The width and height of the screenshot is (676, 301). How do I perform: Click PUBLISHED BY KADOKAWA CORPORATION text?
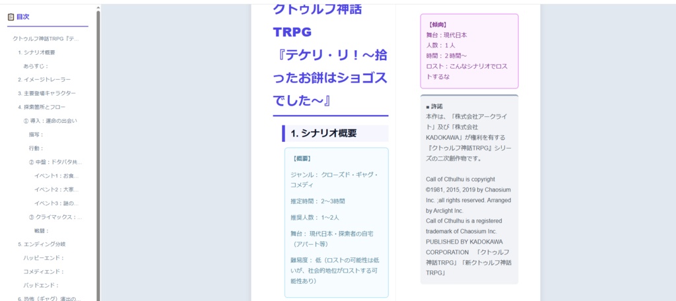tap(469, 257)
